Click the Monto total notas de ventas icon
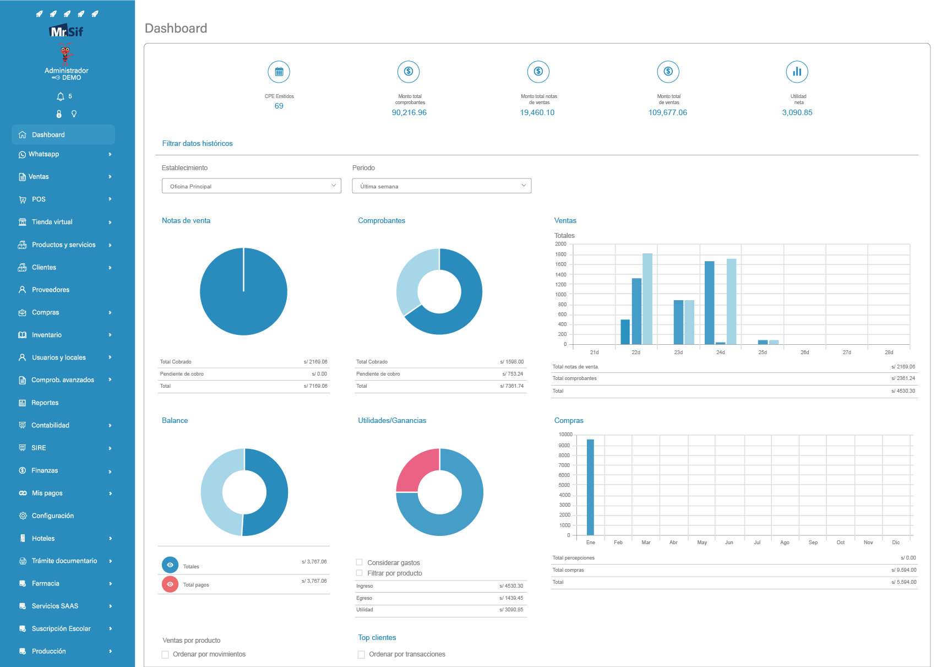 point(538,72)
